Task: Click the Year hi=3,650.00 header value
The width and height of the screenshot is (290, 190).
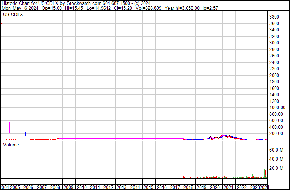Action: 182,8
